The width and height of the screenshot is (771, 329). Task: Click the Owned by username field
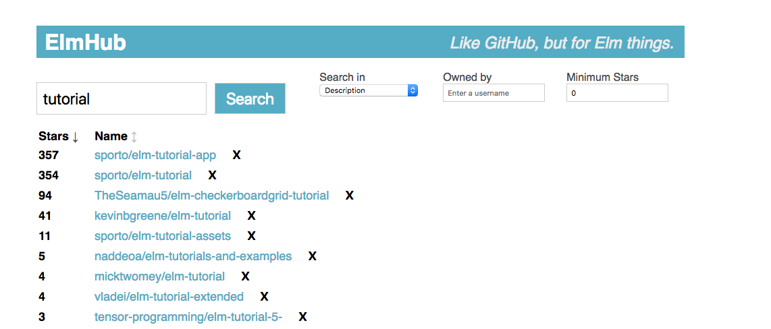click(494, 93)
